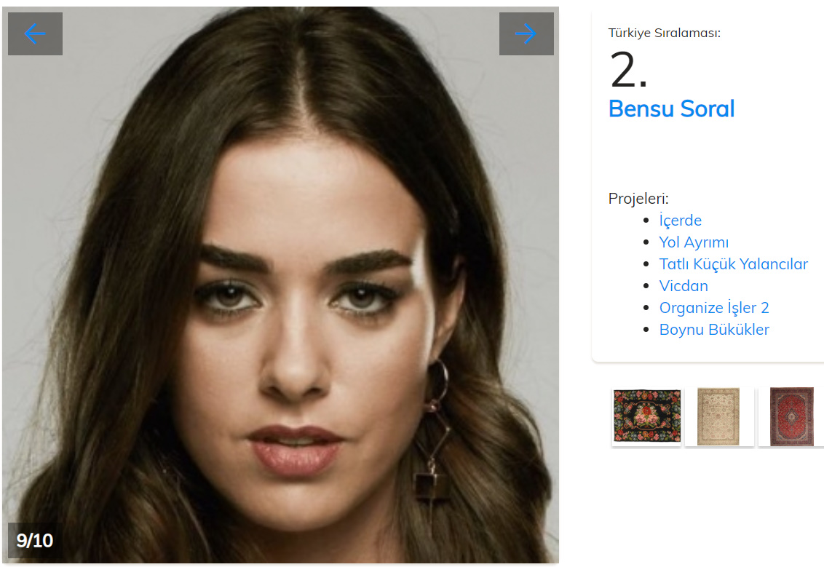Image resolution: width=824 pixels, height=567 pixels.
Task: Click the Projeleri heading text
Action: click(x=638, y=199)
